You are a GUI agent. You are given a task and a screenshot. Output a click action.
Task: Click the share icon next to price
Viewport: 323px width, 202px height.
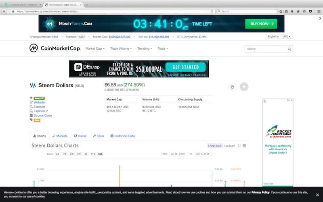click(x=233, y=87)
